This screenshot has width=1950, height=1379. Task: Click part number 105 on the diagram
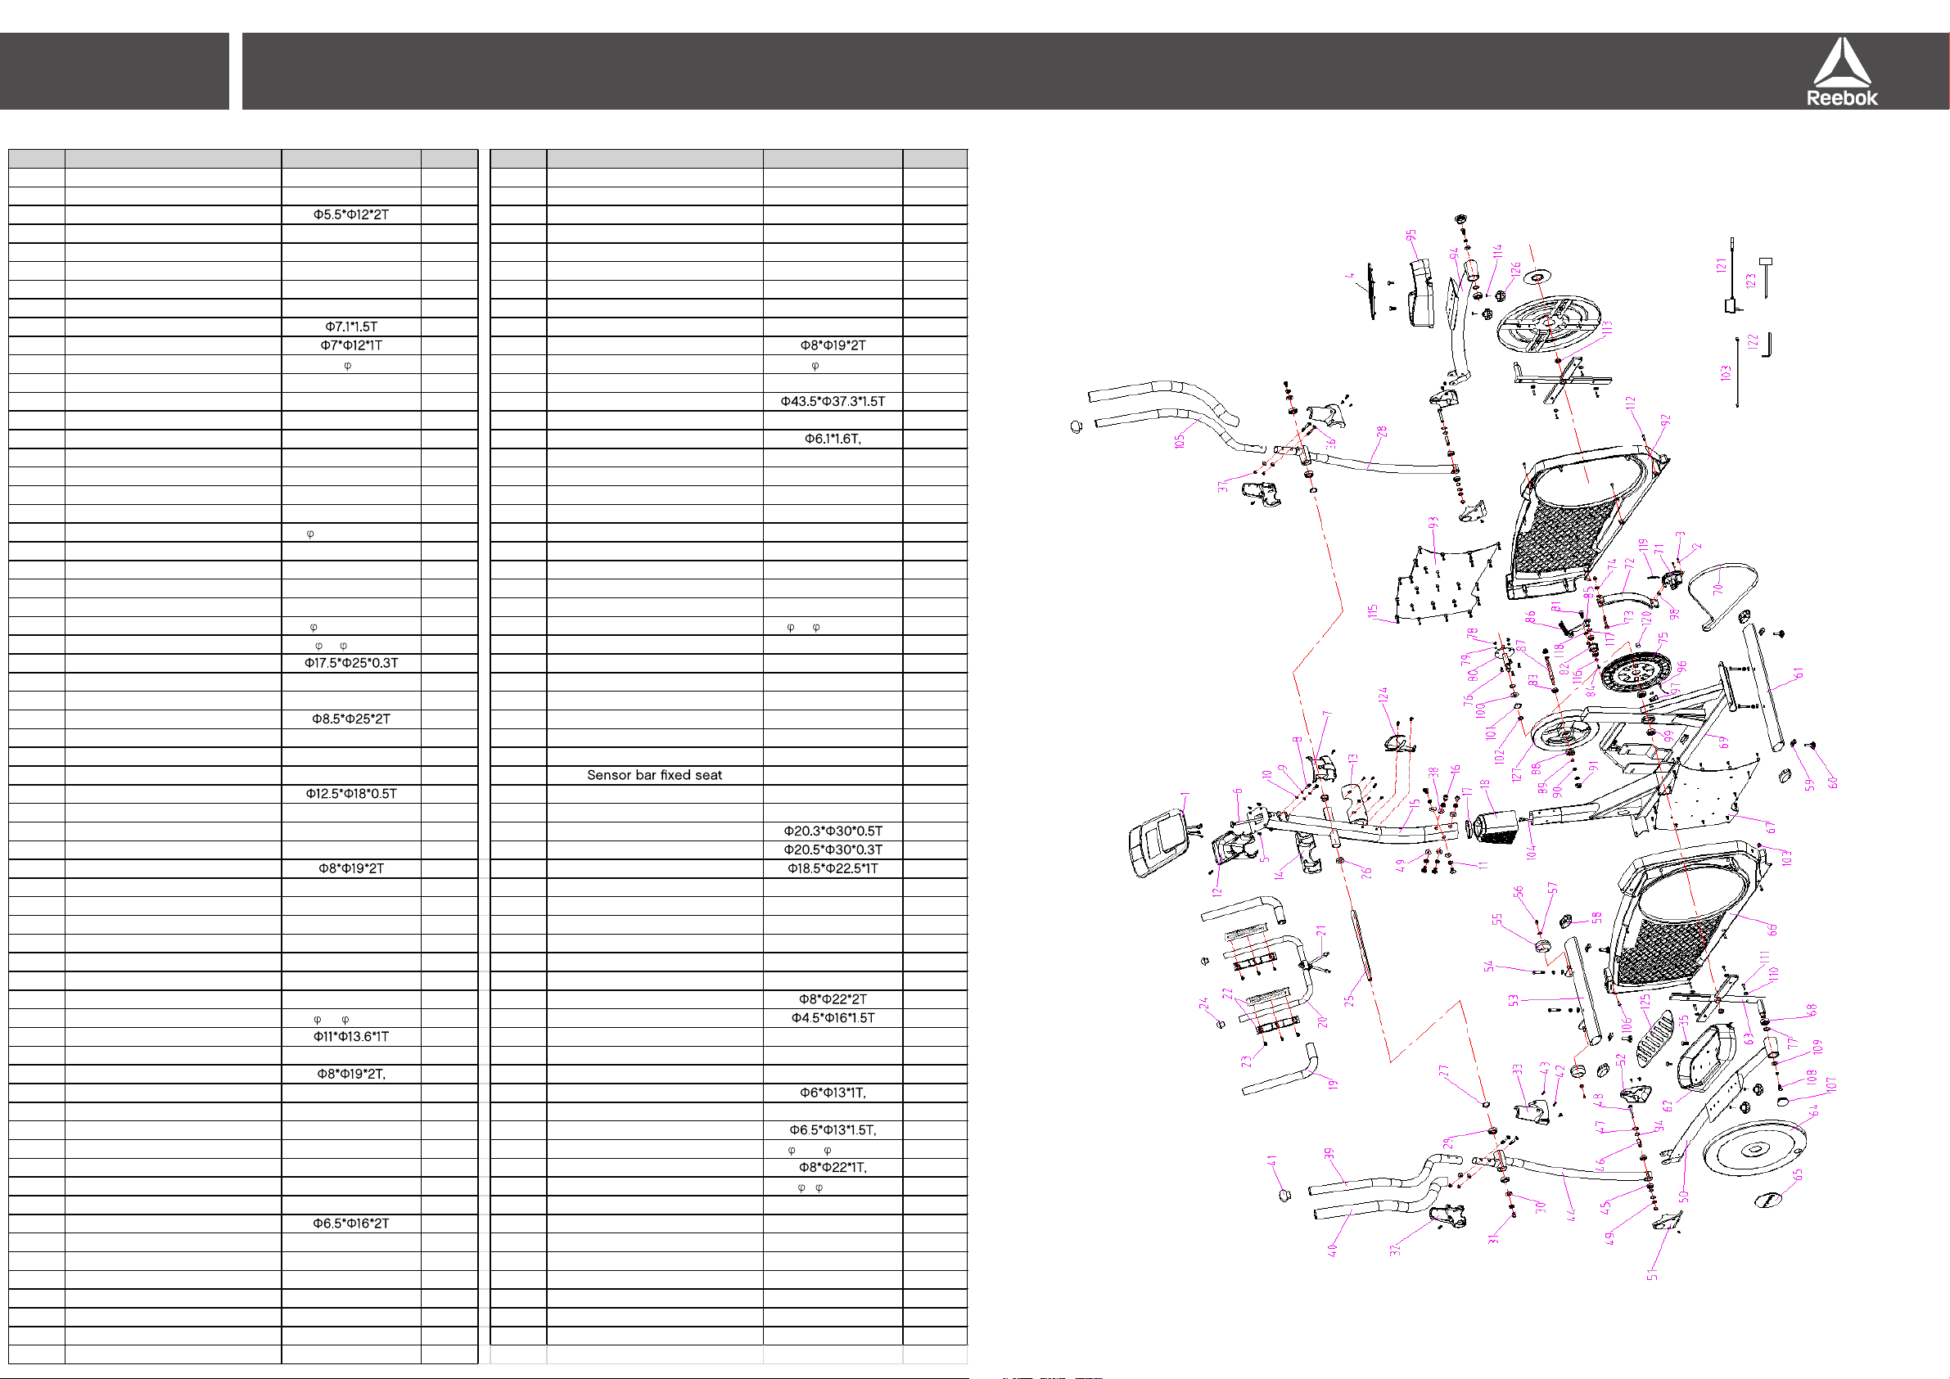coord(1179,442)
